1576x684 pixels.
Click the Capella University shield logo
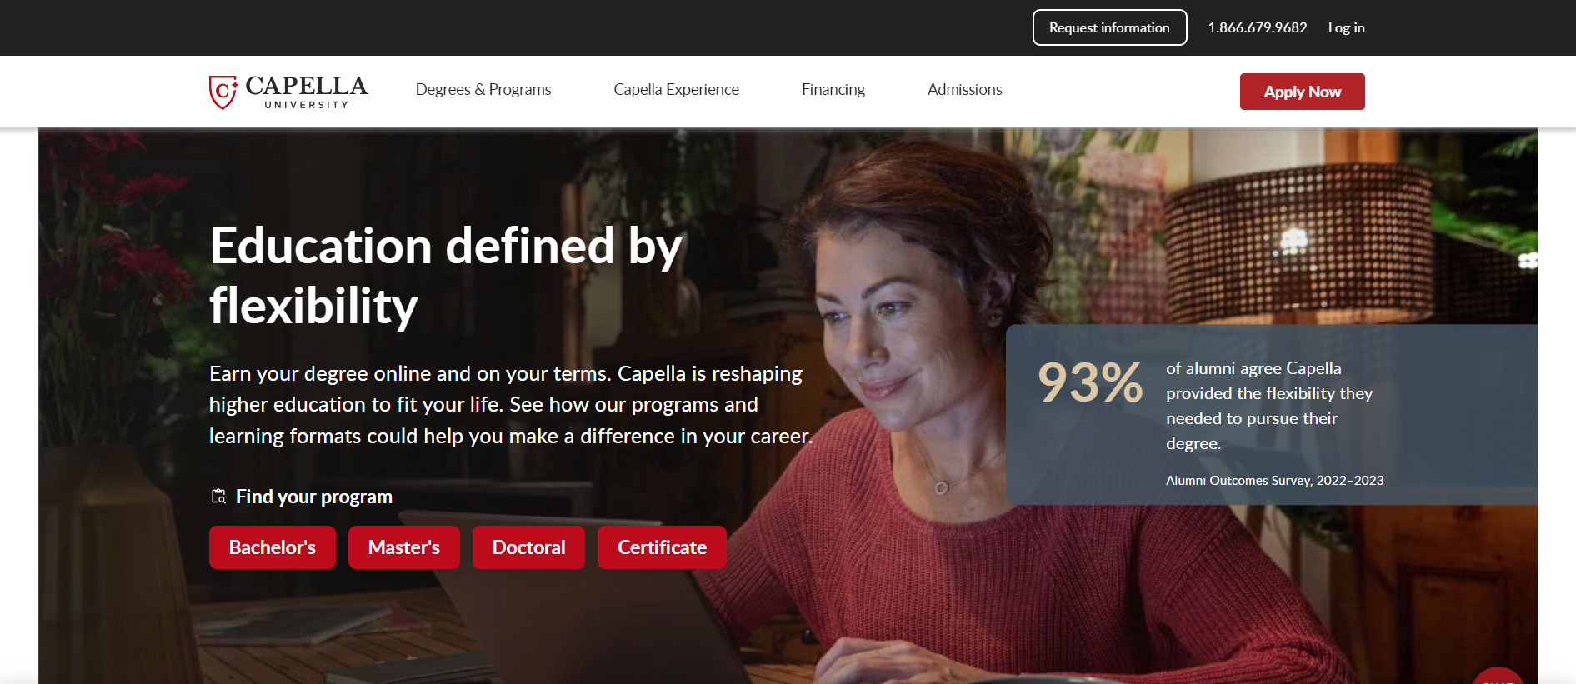pyautogui.click(x=223, y=92)
